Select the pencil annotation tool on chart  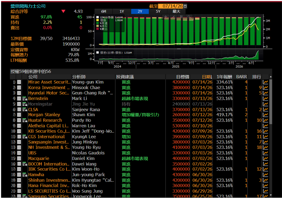[173, 17]
